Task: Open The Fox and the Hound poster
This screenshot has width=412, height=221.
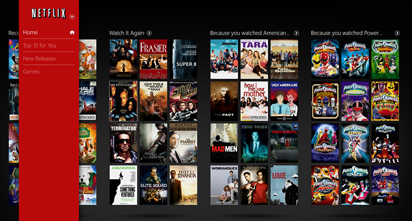Action: (x=88, y=143)
